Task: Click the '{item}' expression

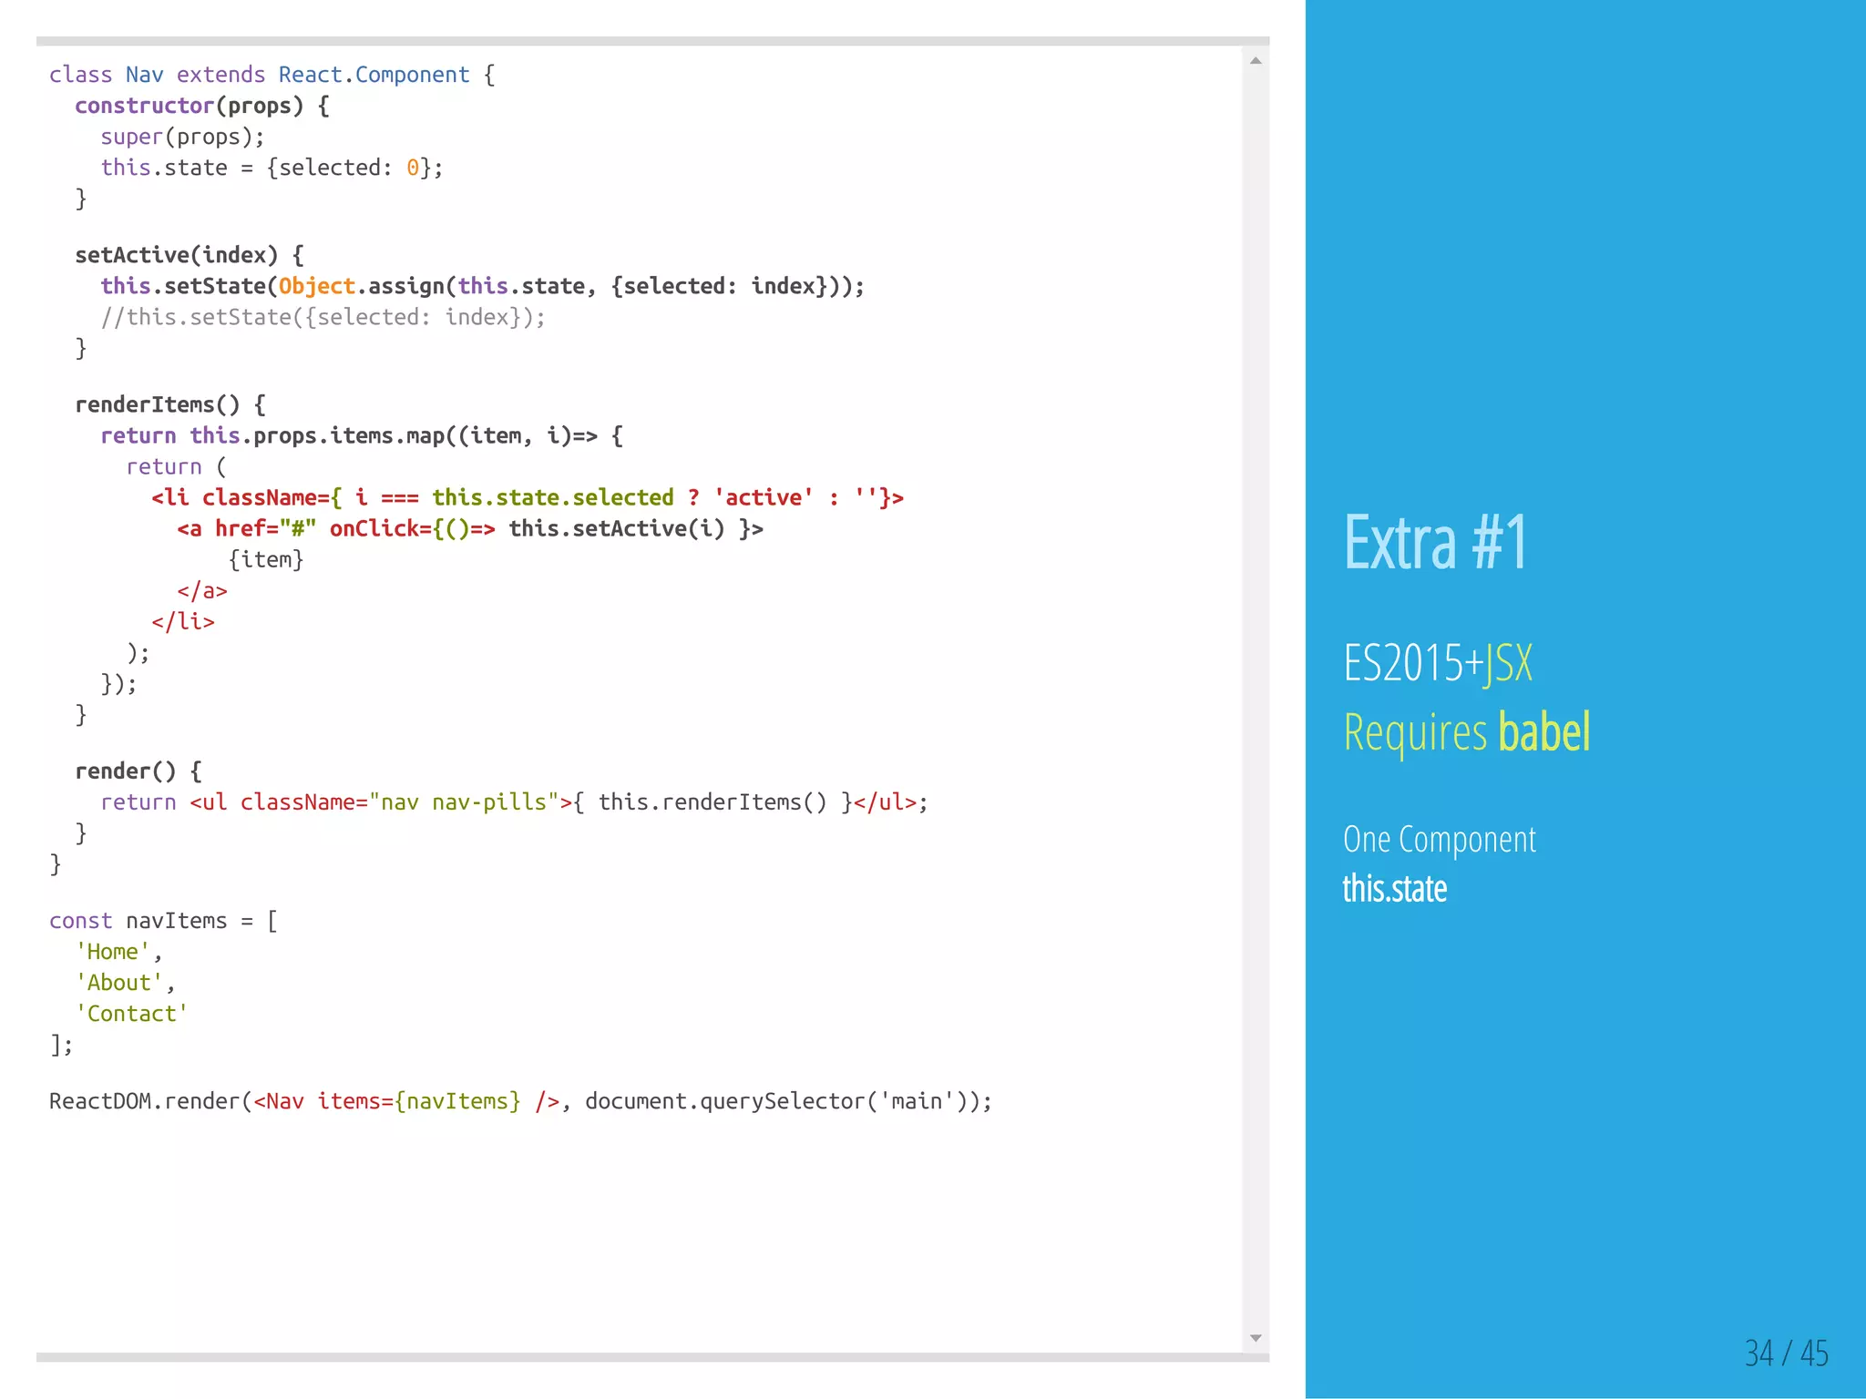Action: coord(266,559)
